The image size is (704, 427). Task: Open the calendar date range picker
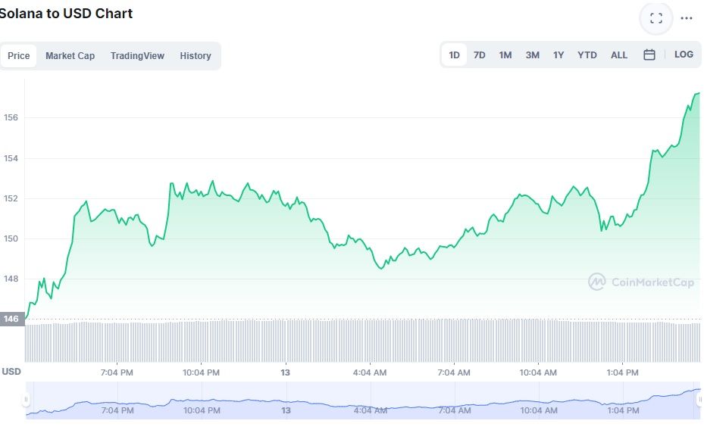pos(649,55)
